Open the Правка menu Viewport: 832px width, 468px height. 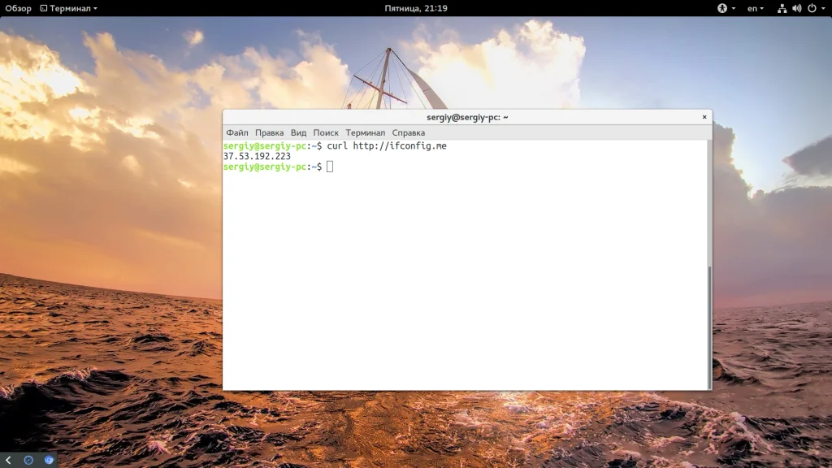pos(269,132)
